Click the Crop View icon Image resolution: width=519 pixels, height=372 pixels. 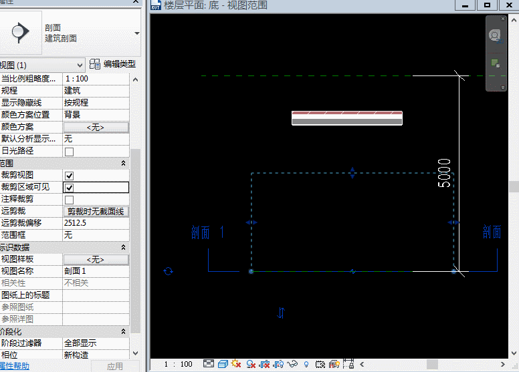coord(264,364)
